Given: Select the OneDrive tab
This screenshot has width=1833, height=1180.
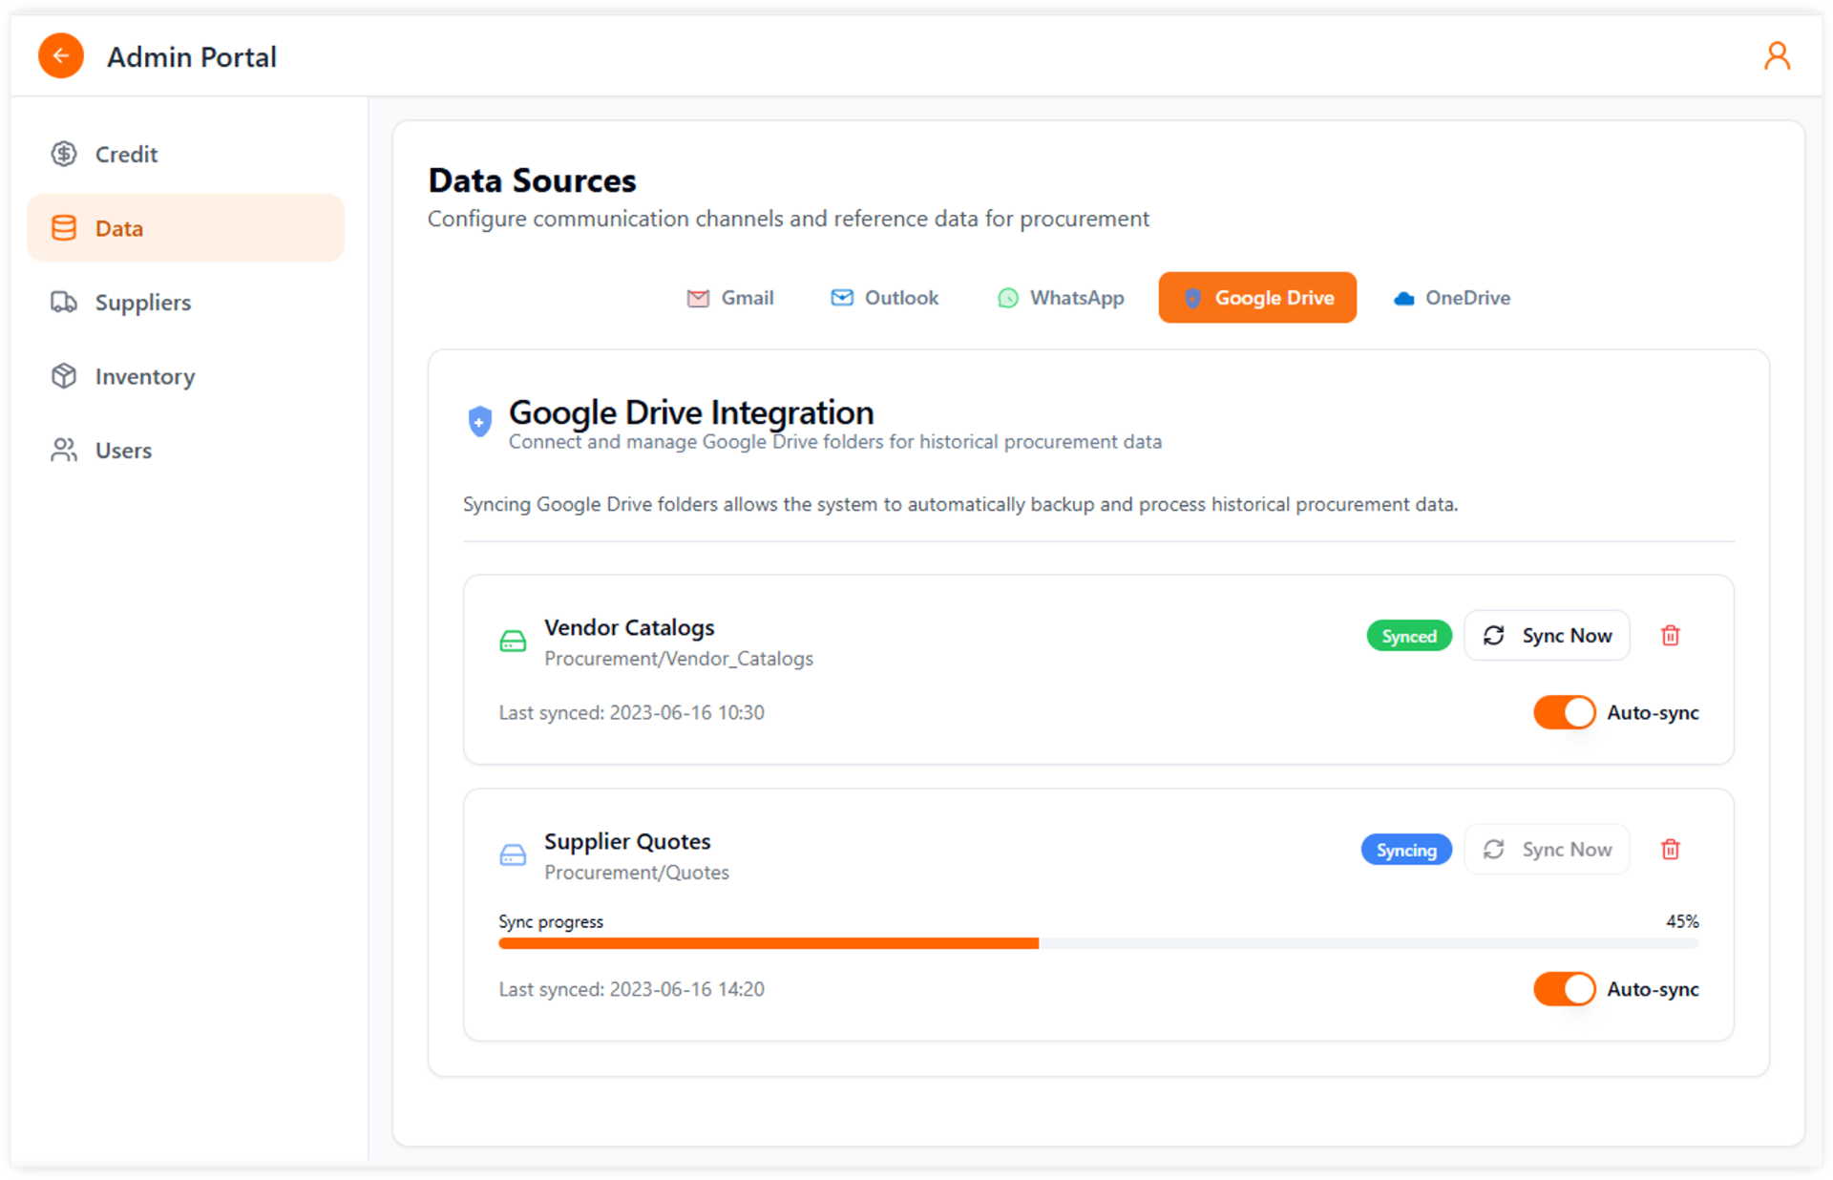Looking at the screenshot, I should pyautogui.click(x=1451, y=298).
